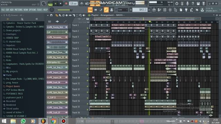Arm the record button
The height and width of the screenshot is (124, 221).
66,4
